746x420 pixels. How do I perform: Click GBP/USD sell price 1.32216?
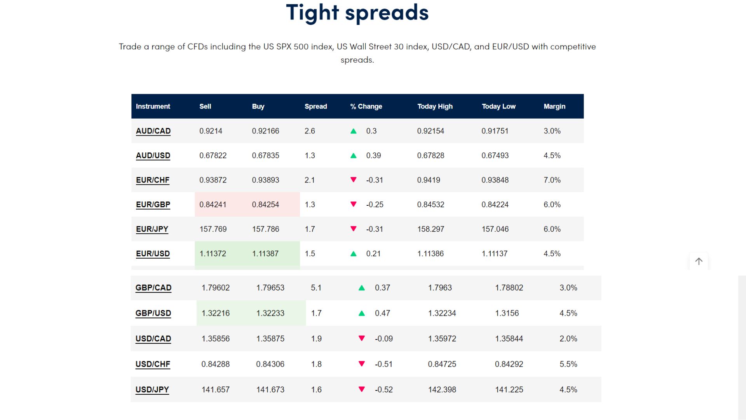[216, 313]
